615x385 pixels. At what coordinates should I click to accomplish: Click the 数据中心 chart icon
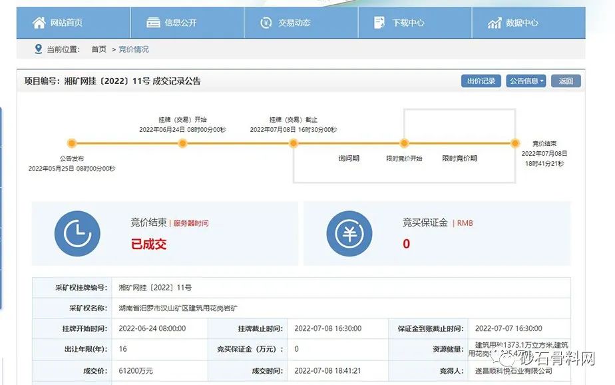[495, 23]
